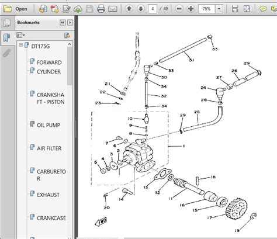This screenshot has height=239, width=277.
Task: Click the bookmarks scrollbar up arrow
Action: pos(70,44)
